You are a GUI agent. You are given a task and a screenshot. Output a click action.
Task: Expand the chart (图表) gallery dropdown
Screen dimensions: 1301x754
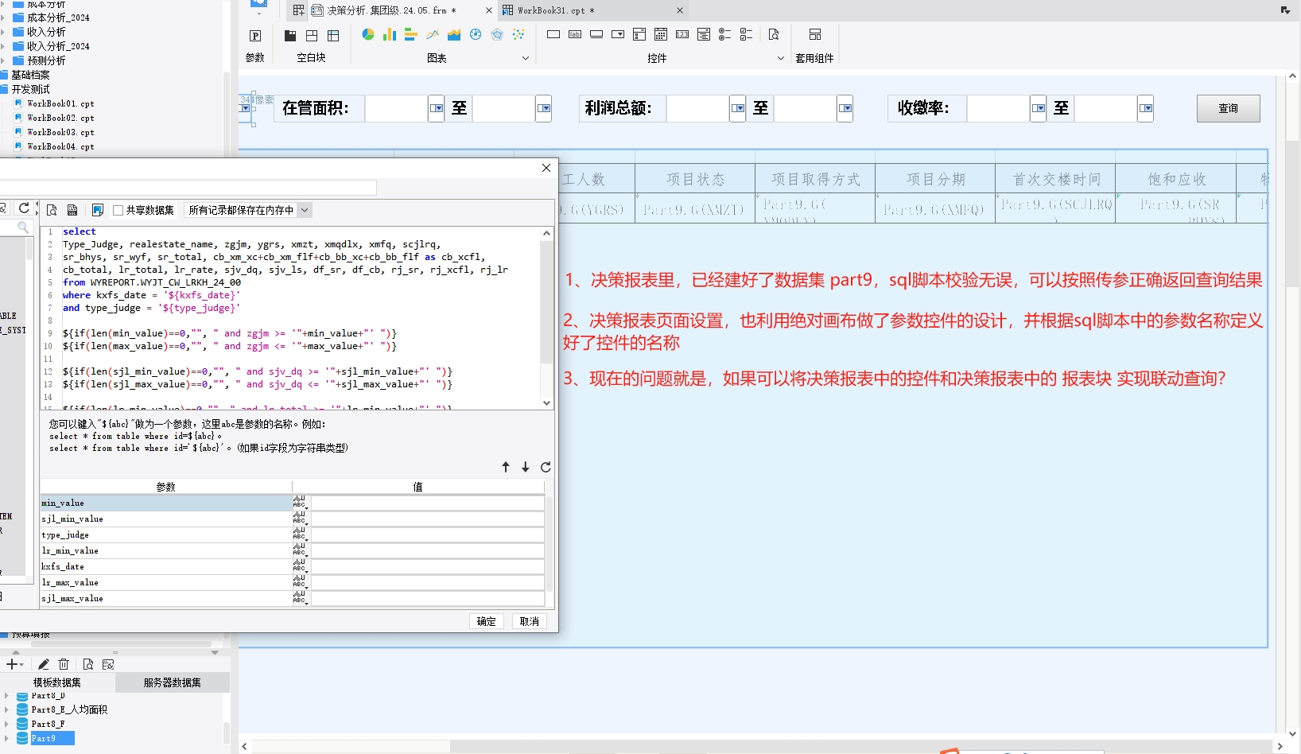(526, 58)
